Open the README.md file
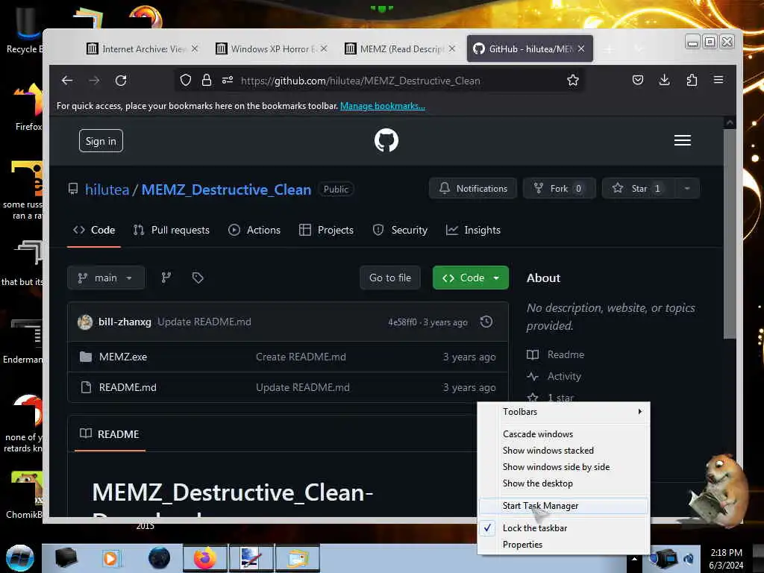This screenshot has height=573, width=764. tap(128, 387)
